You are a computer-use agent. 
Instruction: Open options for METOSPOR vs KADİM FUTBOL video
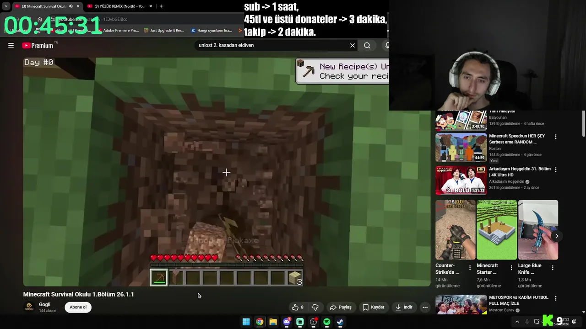pos(556,298)
